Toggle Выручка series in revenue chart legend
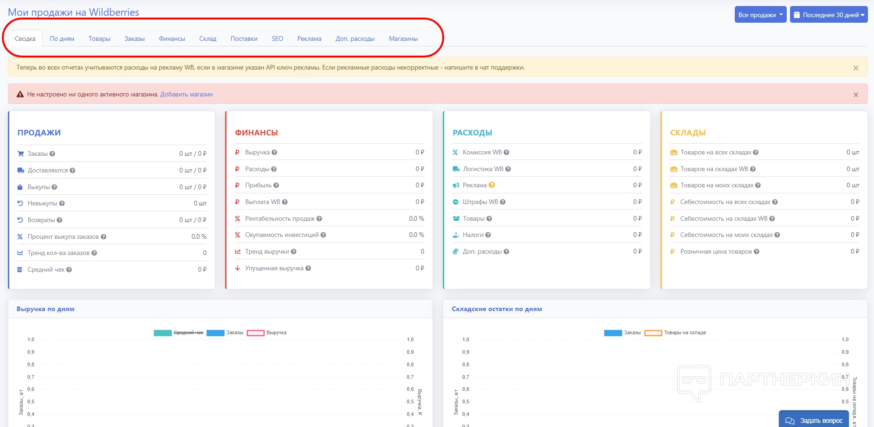 coord(266,333)
